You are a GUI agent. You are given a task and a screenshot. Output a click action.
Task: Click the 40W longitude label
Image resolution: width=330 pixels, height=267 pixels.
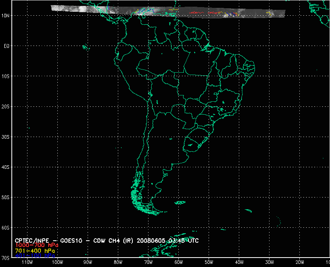[238, 263]
